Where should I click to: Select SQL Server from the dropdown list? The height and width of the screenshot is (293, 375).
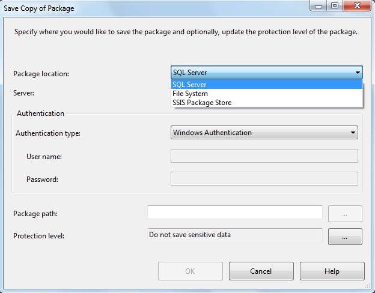point(189,85)
